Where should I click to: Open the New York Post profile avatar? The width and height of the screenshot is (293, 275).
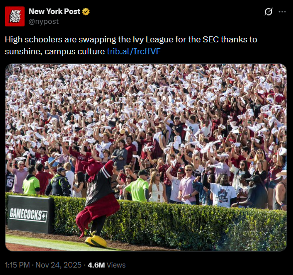coord(15,16)
